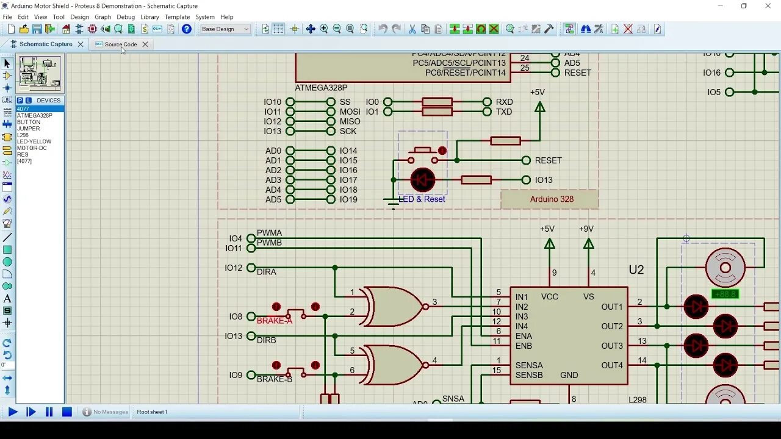
Task: Create a new project from the toolbar
Action: pyautogui.click(x=11, y=29)
